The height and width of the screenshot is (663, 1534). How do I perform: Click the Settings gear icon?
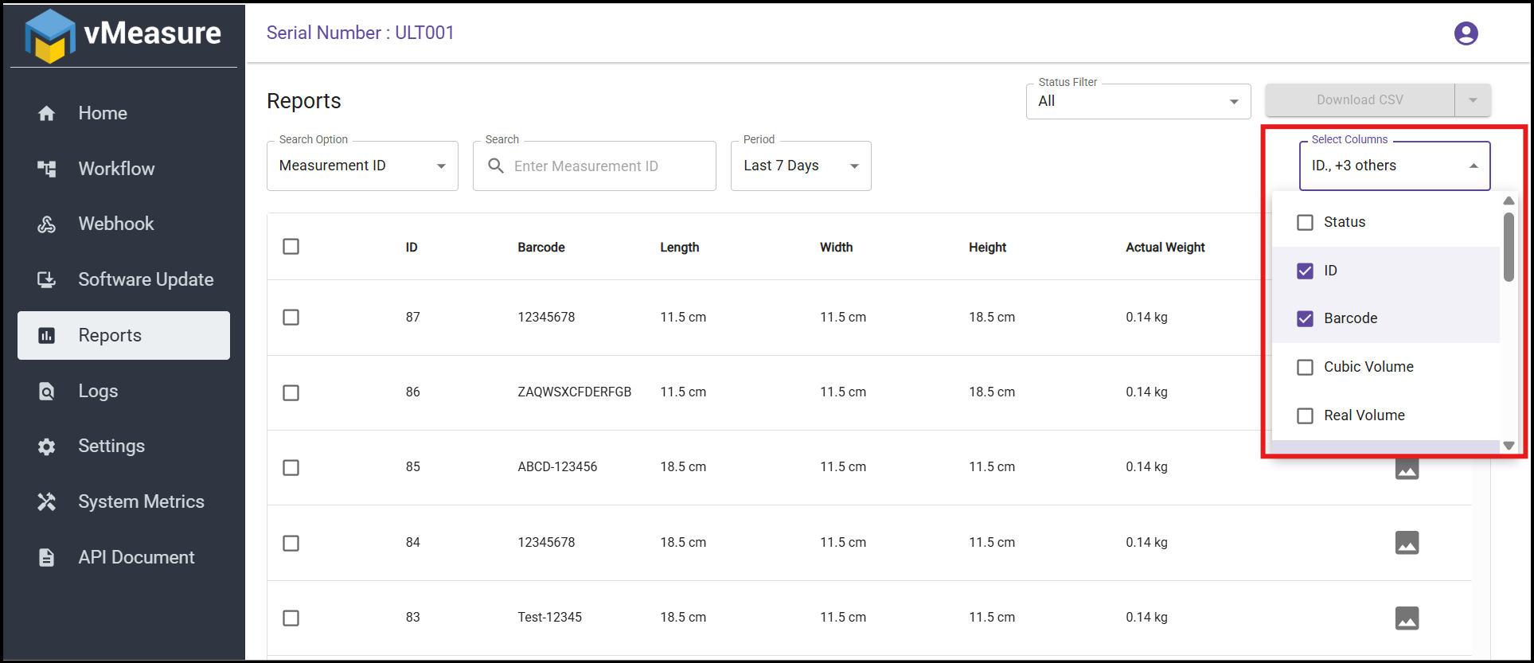[47, 446]
